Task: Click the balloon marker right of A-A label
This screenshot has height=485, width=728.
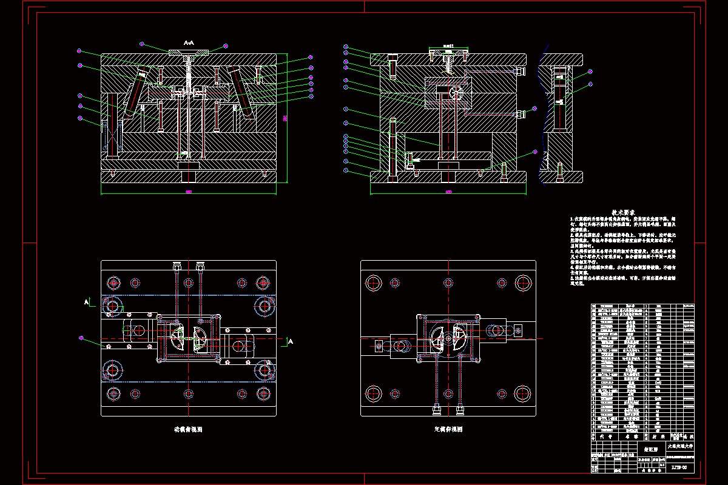Action: tap(226, 45)
